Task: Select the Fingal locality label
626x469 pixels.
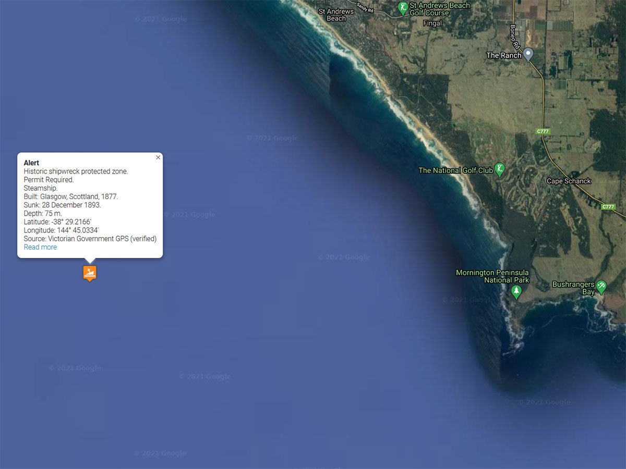Action: pos(432,23)
